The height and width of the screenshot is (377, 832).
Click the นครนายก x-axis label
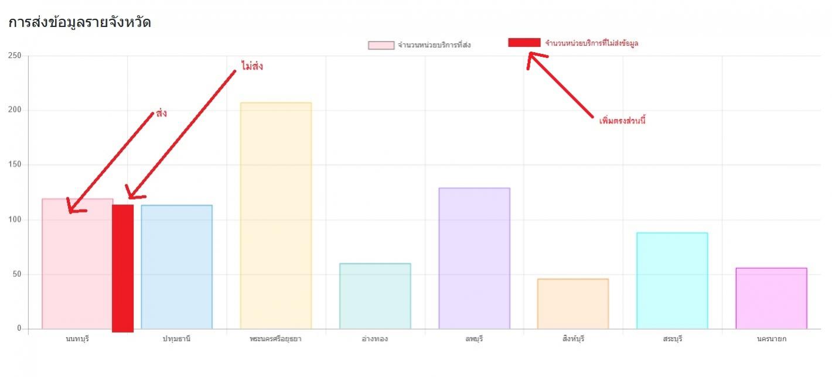771,338
